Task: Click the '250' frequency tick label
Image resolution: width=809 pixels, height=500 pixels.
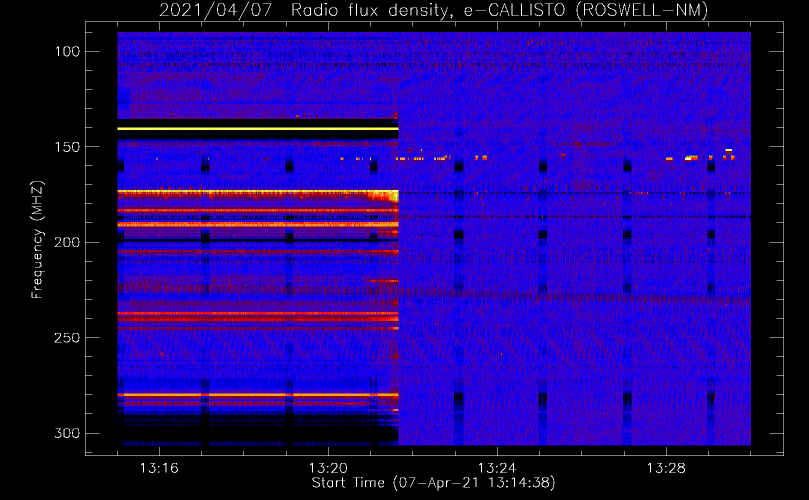Action: pyautogui.click(x=67, y=338)
